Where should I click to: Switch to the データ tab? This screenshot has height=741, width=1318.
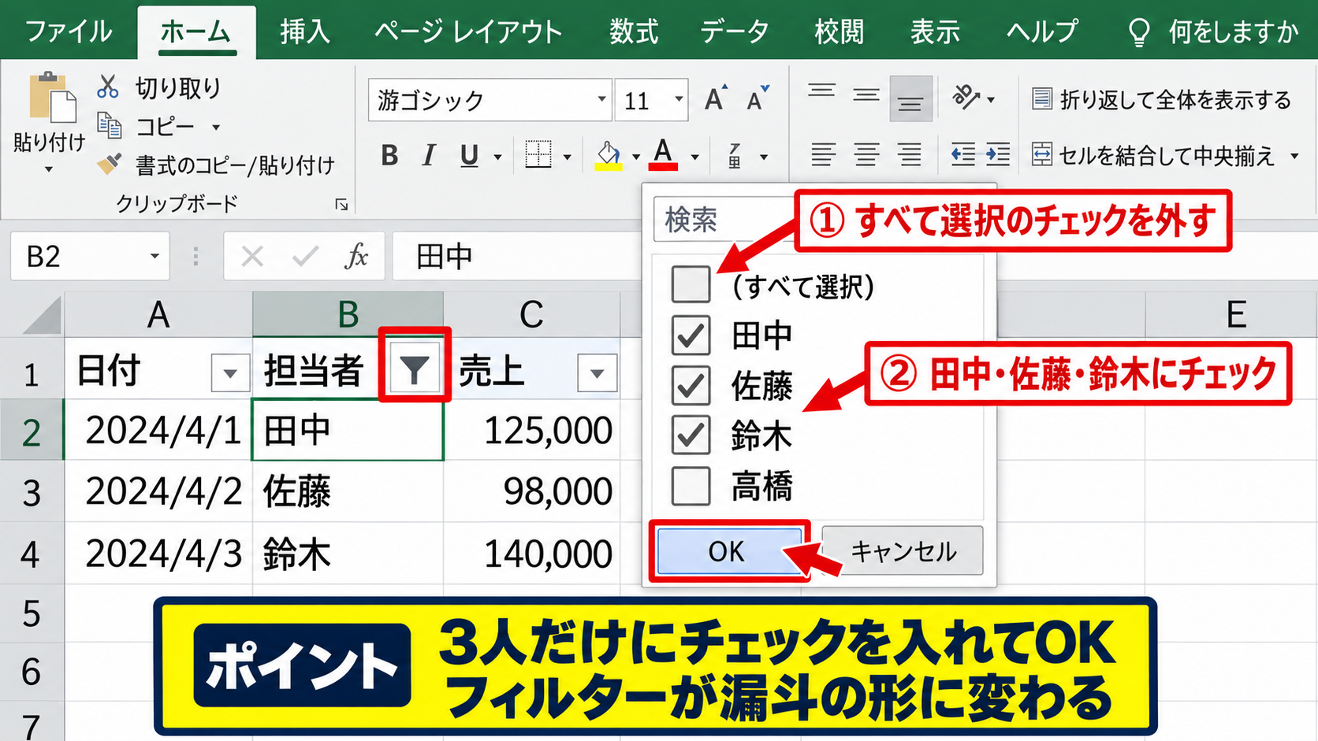tap(735, 31)
